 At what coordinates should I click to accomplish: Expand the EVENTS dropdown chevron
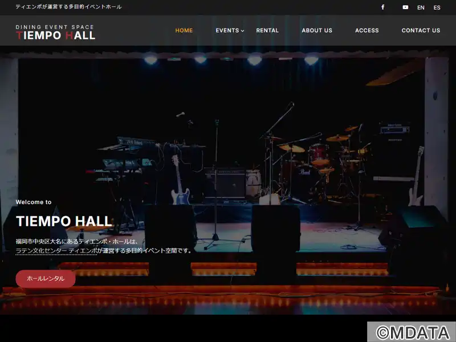point(243,31)
